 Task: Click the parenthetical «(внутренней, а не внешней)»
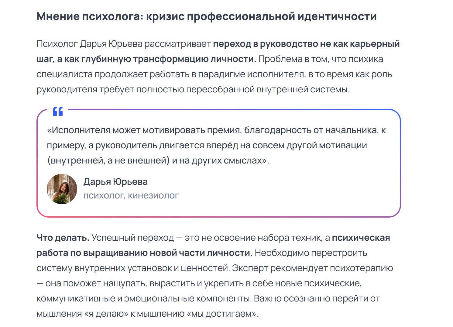pos(108,160)
